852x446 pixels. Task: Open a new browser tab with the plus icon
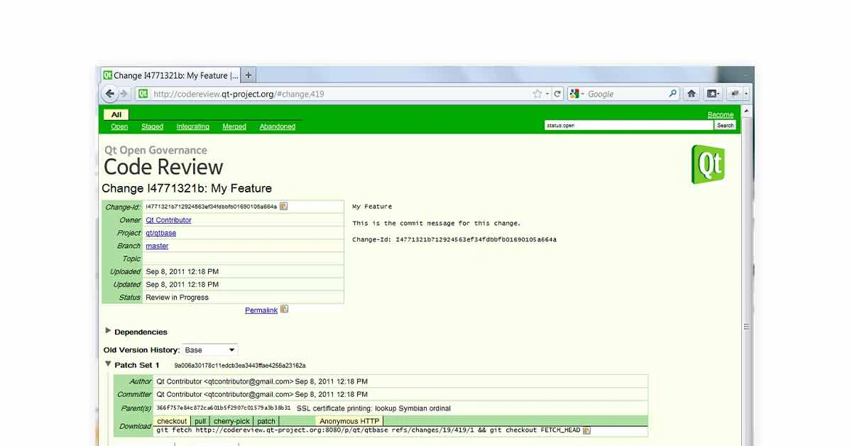[248, 75]
